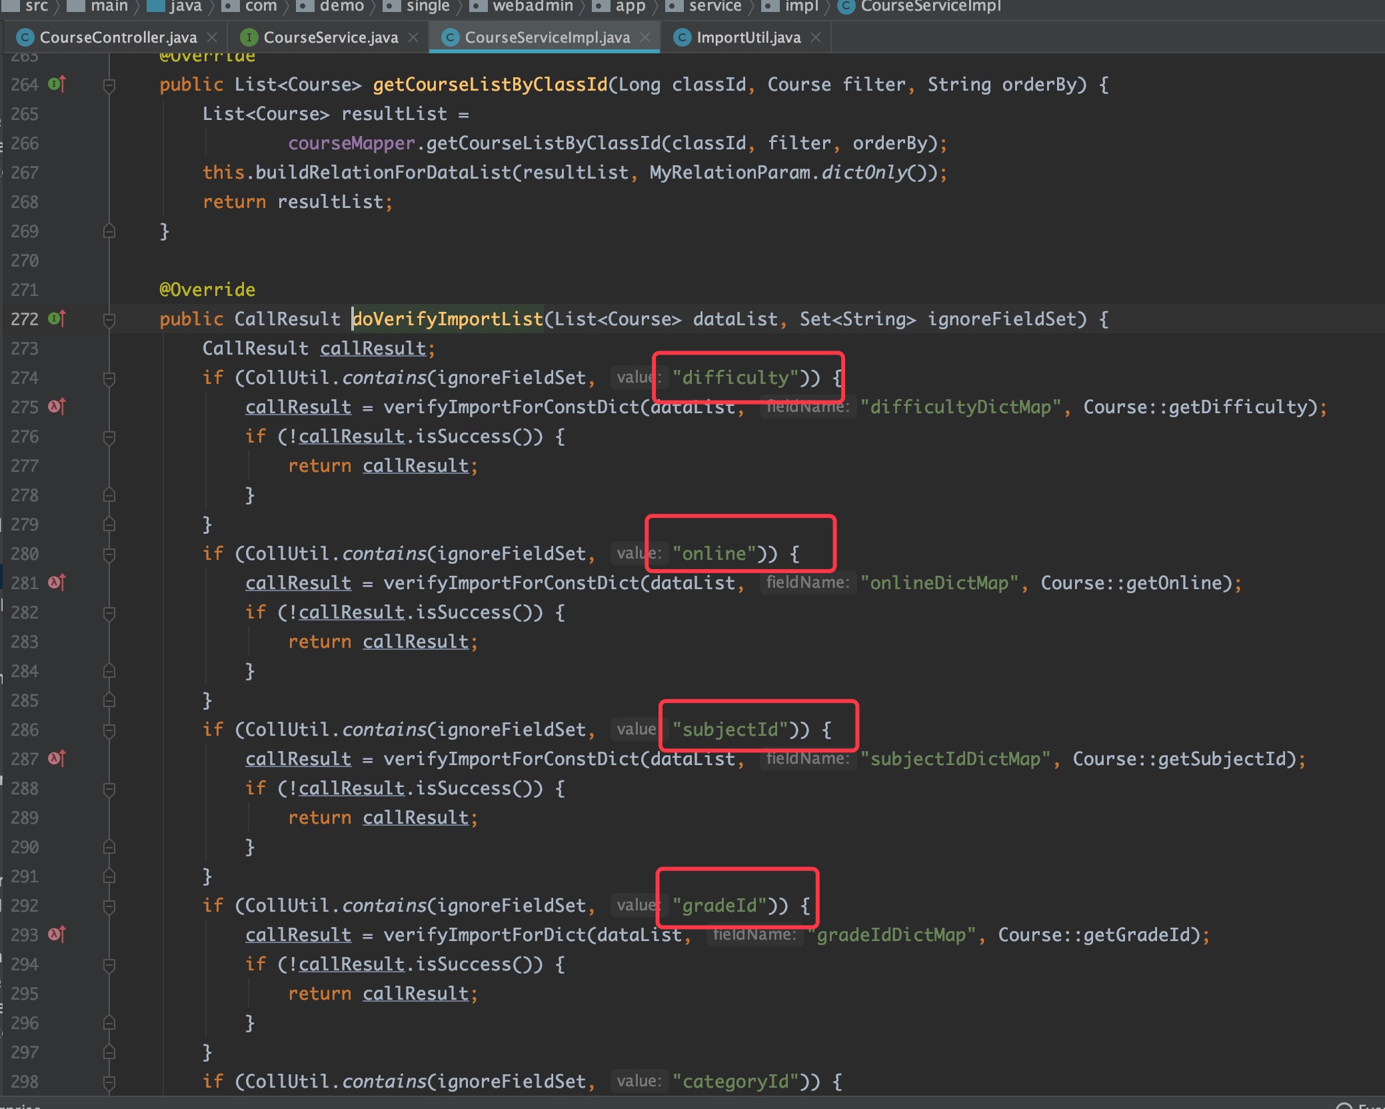
Task: Click CourseServiceImpl in the breadcrumb bar
Action: coord(930,7)
